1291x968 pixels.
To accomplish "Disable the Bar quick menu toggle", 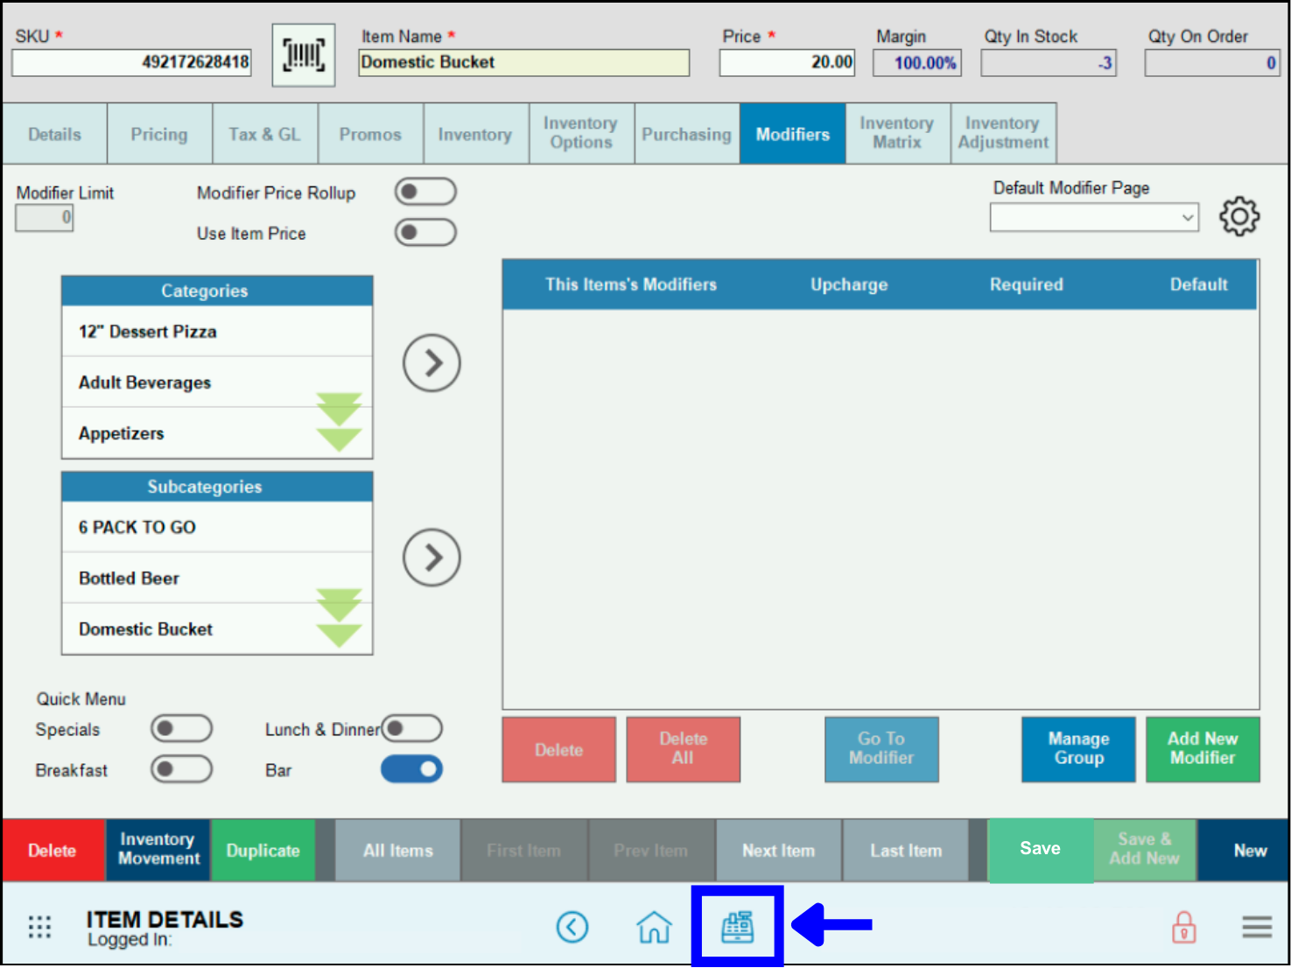I will 411,768.
